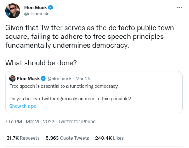Image resolution: width=189 pixels, height=148 pixels.
Task: Open the three-dot more options menu
Action: pos(180,7)
